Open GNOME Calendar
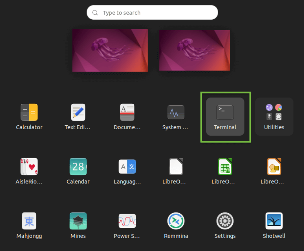 point(78,171)
